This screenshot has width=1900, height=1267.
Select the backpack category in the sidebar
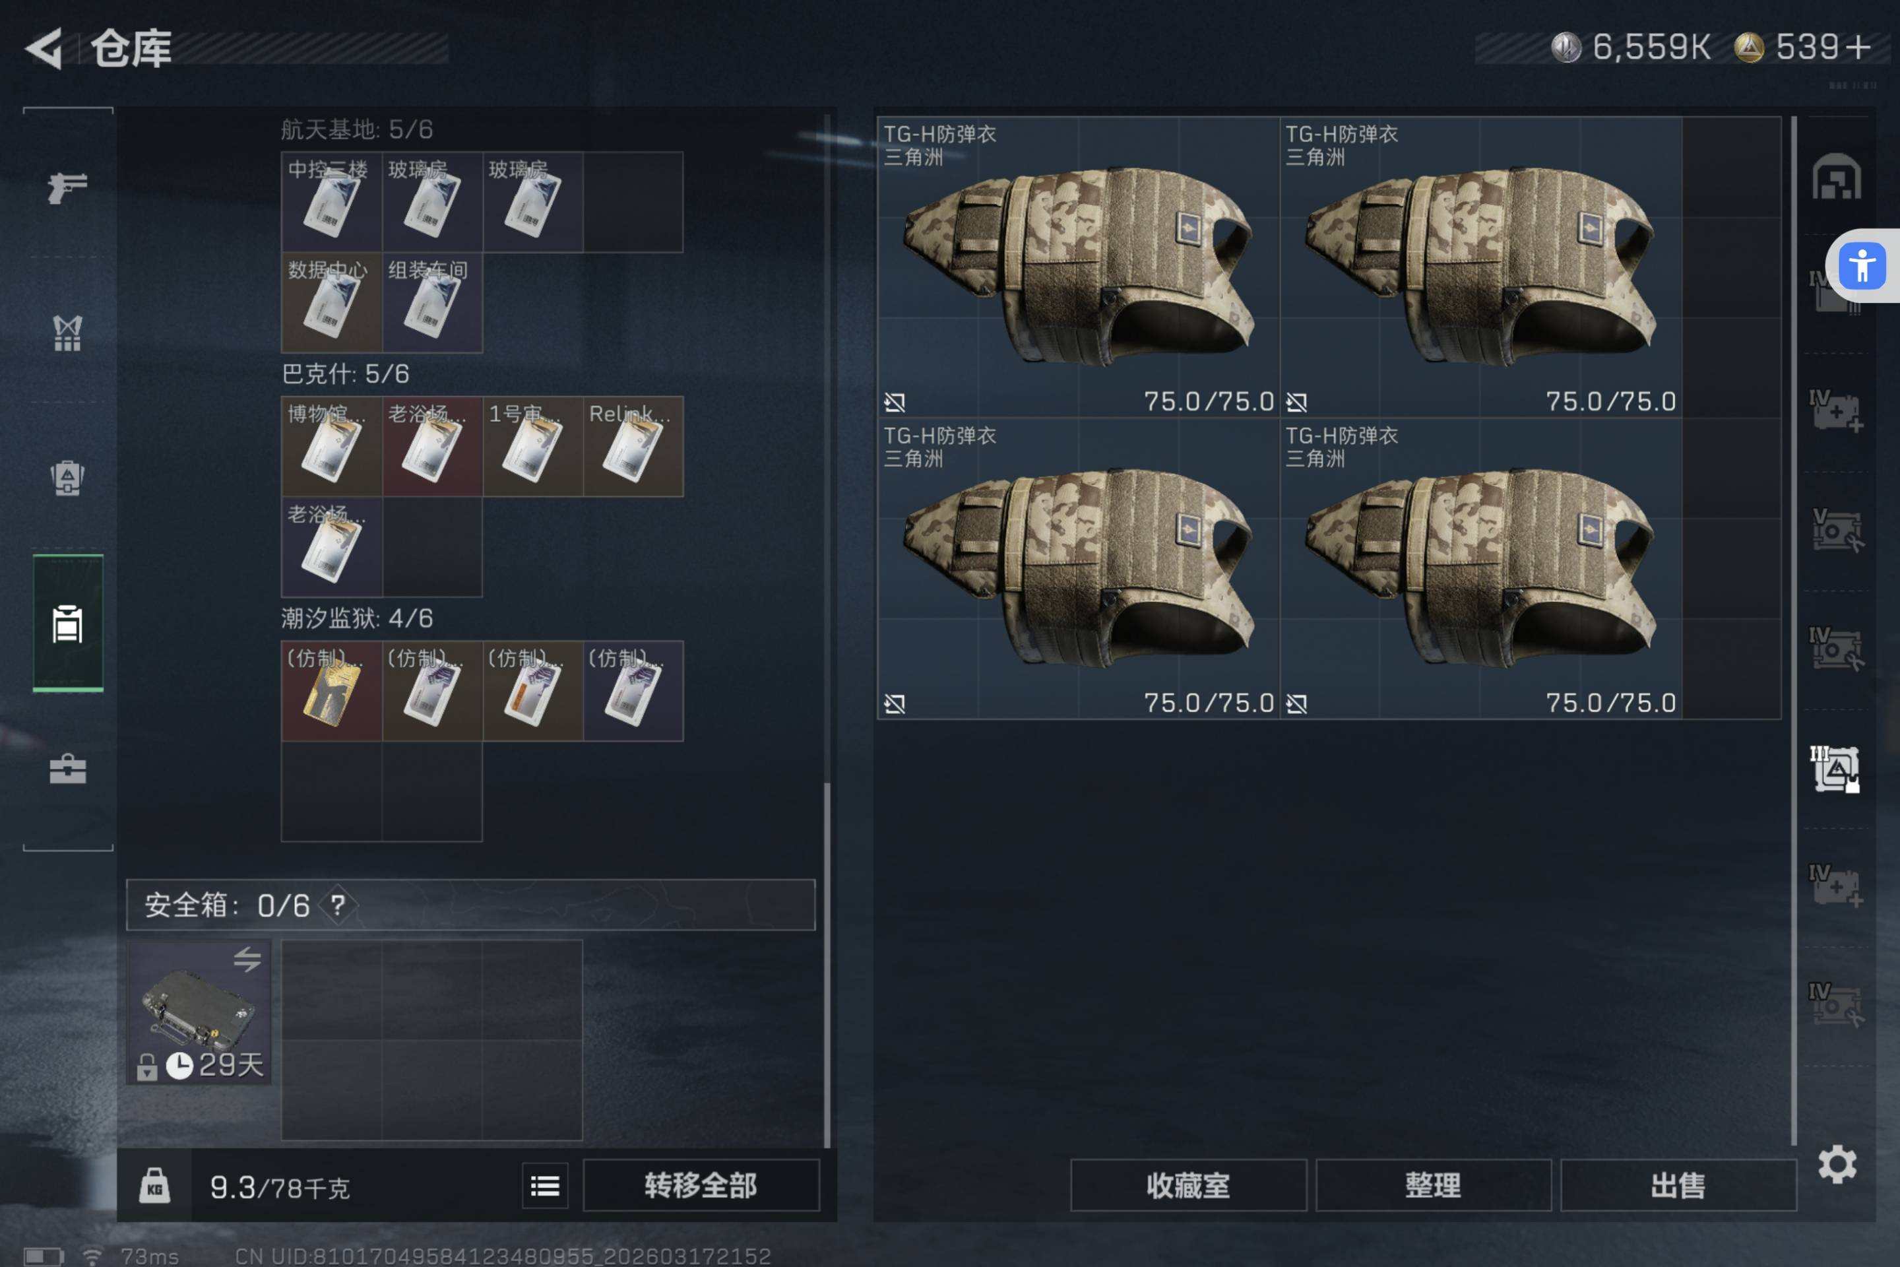point(68,478)
